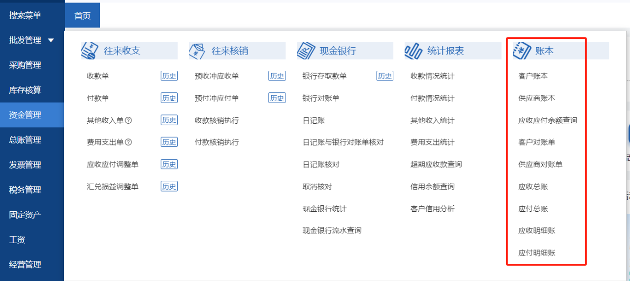This screenshot has width=630, height=281.
Task: Click 历史 button beside 预收冲应收单
Action: click(277, 76)
